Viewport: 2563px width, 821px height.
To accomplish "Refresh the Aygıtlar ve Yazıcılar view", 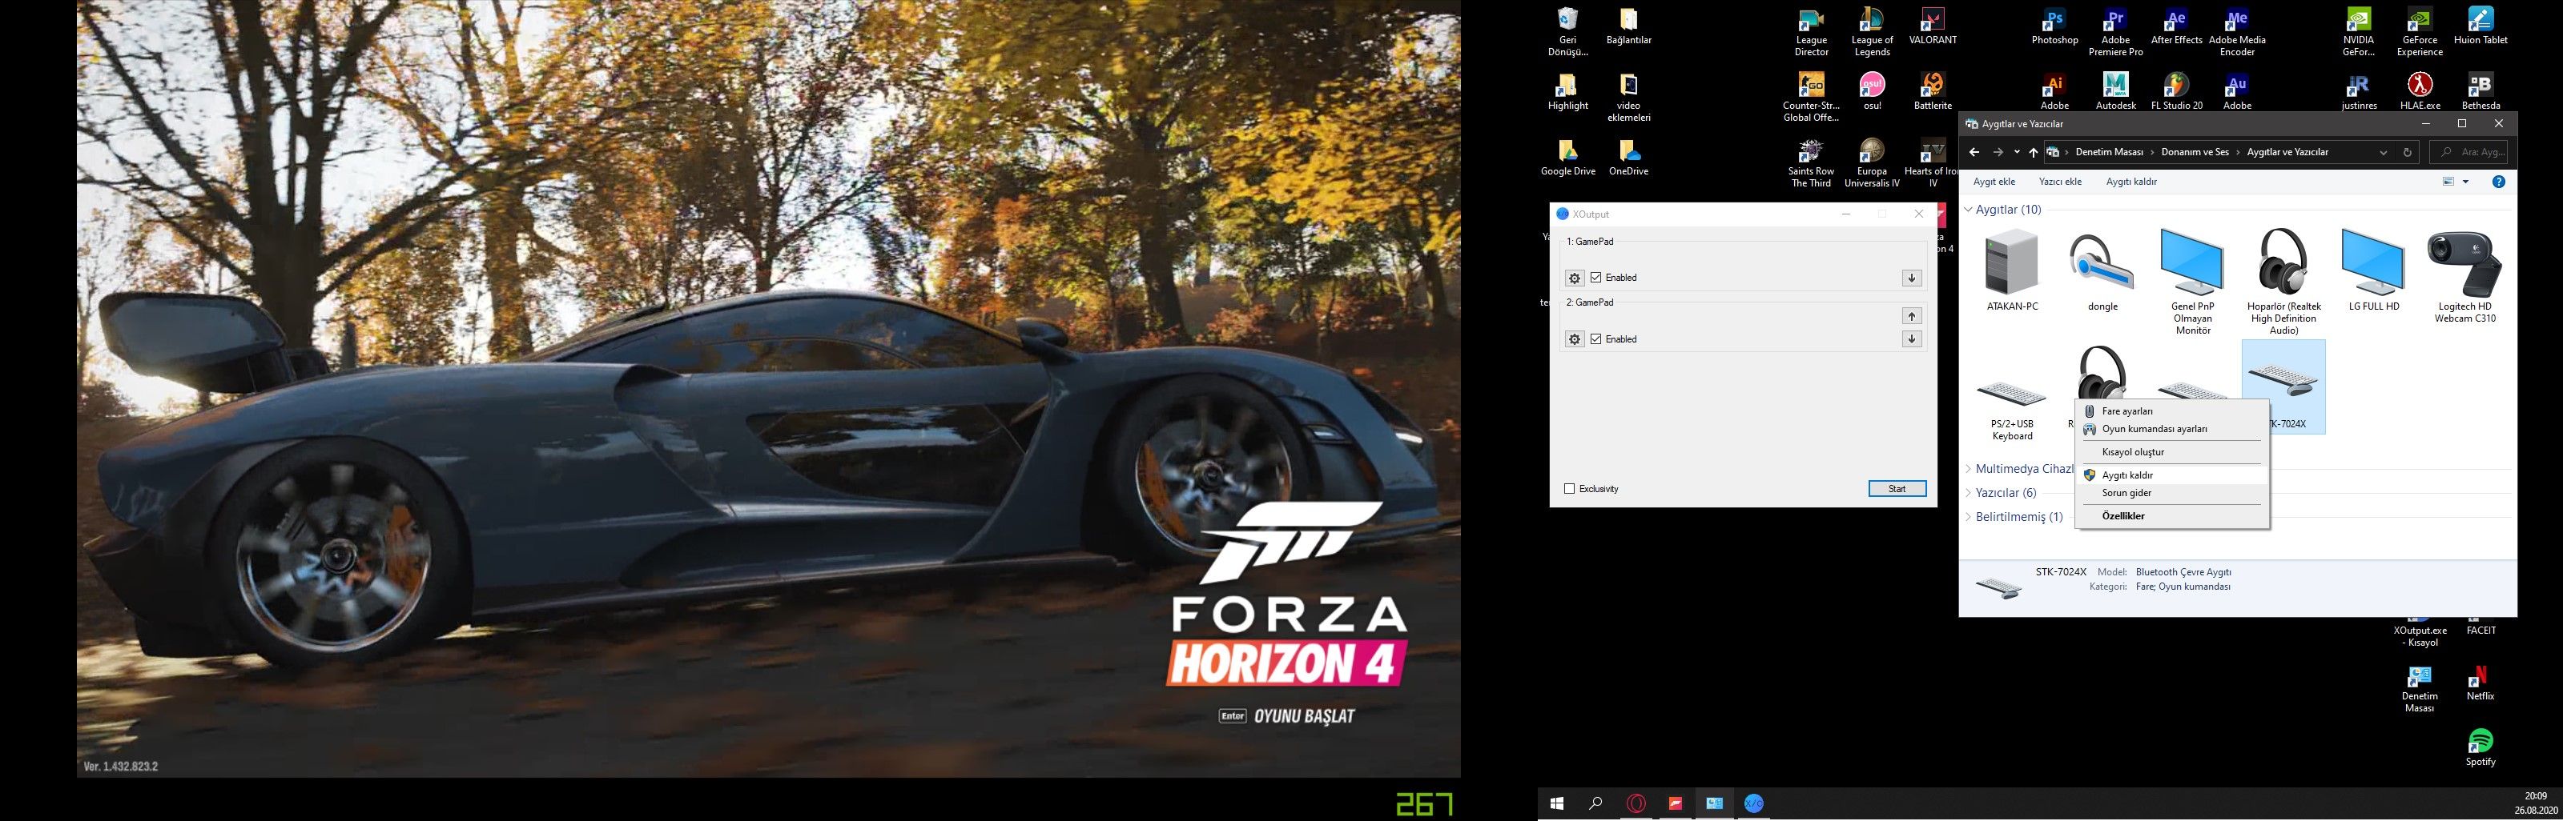I will point(2407,152).
